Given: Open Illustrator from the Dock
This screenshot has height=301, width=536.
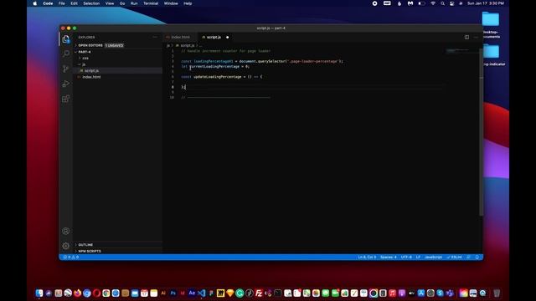Looking at the screenshot, I should pyautogui.click(x=163, y=293).
